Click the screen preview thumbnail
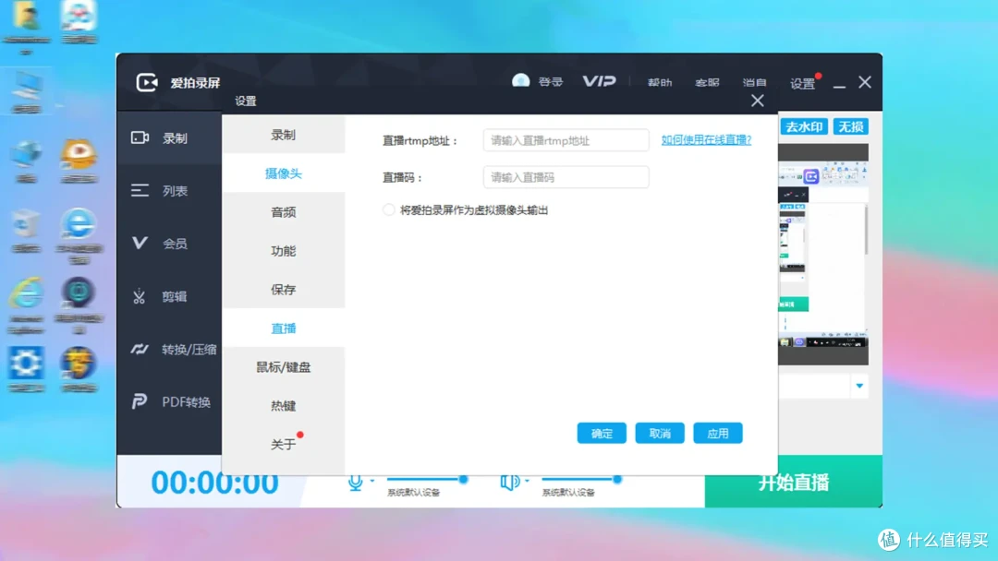Screen dimensions: 998x561 [823, 254]
